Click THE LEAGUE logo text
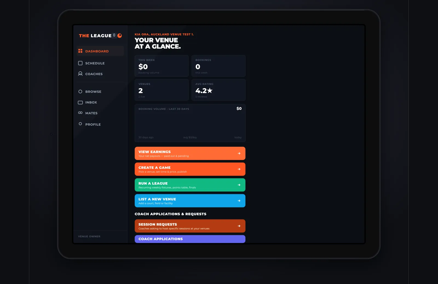Image resolution: width=438 pixels, height=284 pixels. (95, 36)
